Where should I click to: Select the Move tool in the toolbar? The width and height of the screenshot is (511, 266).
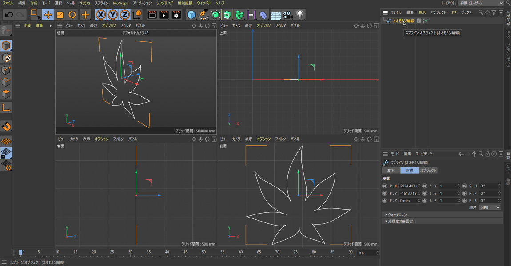click(48, 15)
